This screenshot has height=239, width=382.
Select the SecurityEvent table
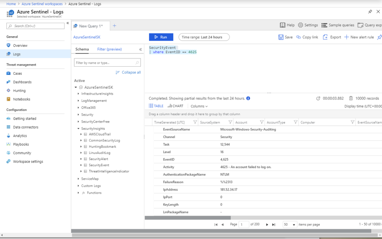pos(99,165)
